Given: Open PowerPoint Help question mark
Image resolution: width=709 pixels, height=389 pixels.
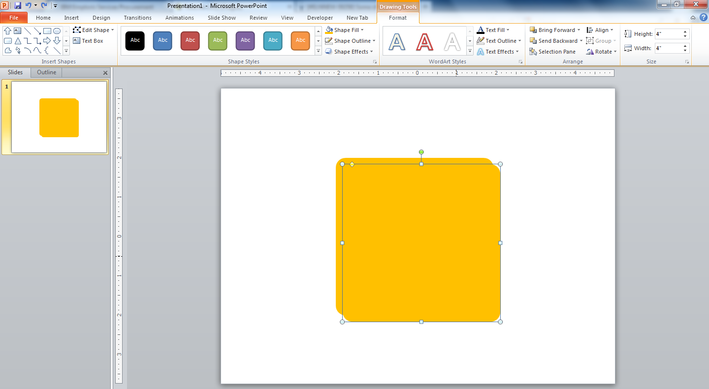Looking at the screenshot, I should [703, 17].
